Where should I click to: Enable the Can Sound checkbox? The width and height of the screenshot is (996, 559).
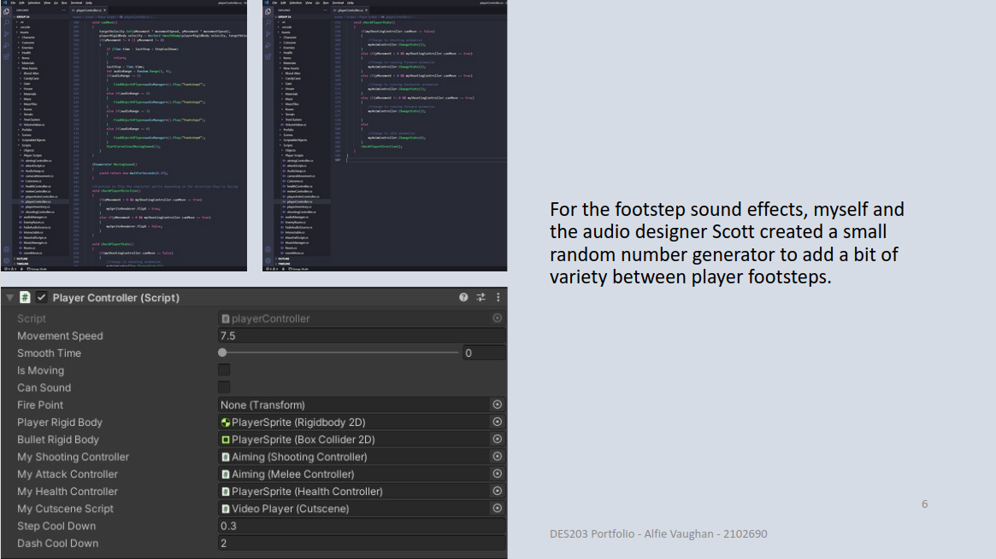(x=224, y=387)
